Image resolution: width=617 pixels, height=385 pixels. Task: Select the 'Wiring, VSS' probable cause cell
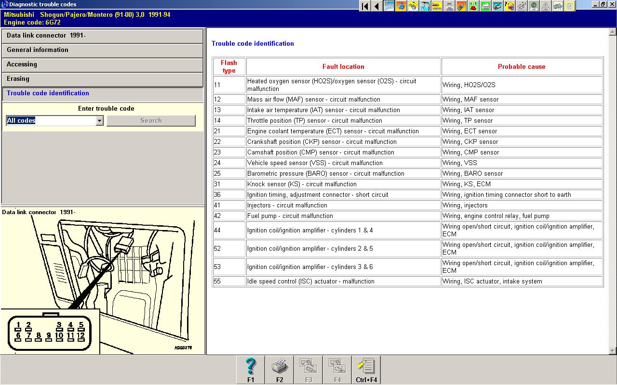click(x=522, y=163)
